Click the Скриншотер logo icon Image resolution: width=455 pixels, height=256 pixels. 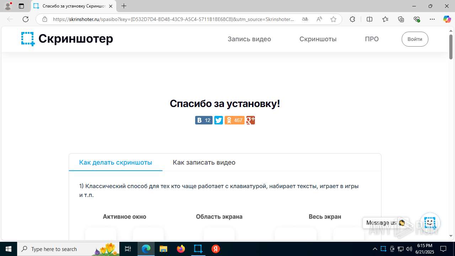pos(28,39)
